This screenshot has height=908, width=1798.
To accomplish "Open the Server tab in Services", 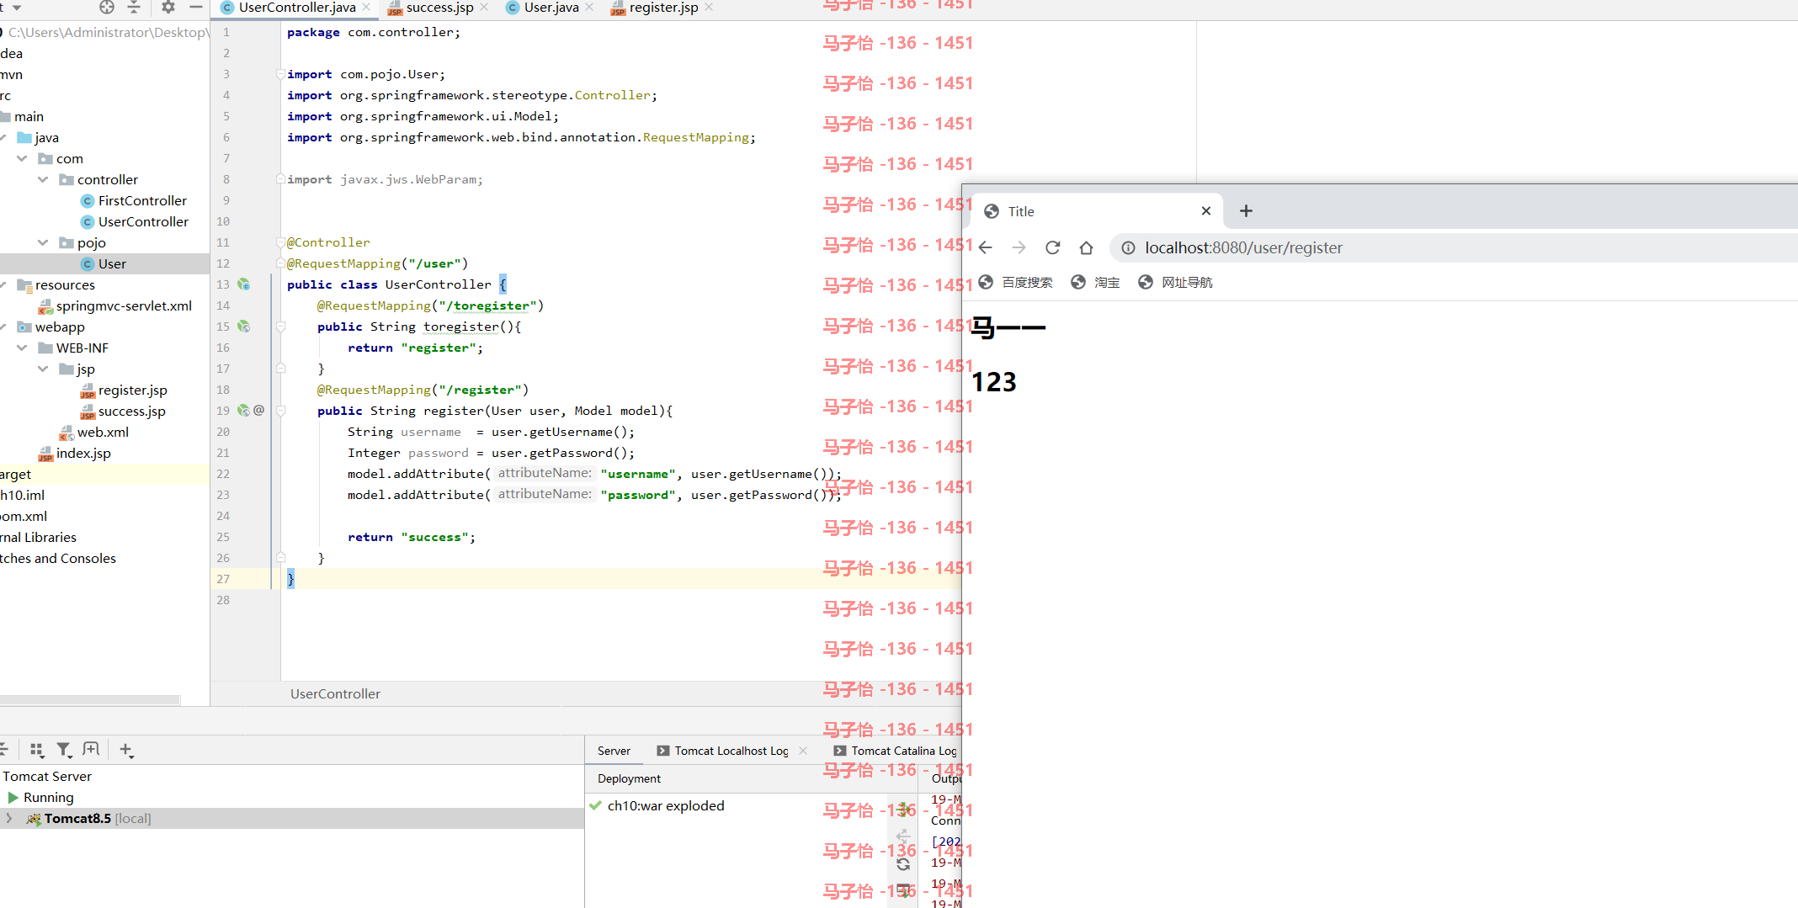I will click(614, 751).
